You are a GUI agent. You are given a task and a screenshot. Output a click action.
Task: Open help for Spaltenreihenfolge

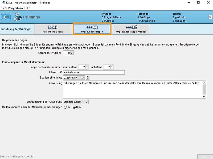pos(88,78)
